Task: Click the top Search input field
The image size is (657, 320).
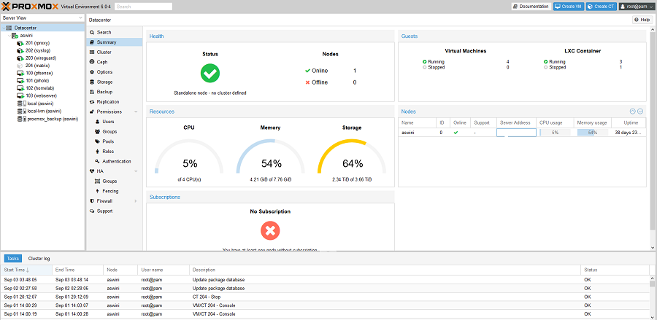Action: tap(143, 7)
